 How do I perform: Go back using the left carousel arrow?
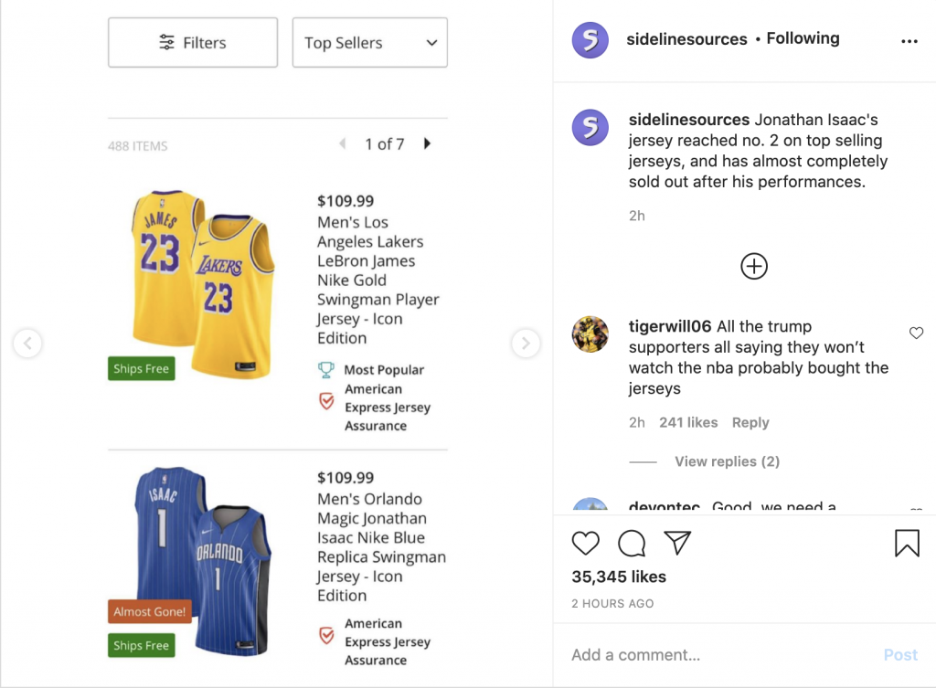click(x=27, y=343)
